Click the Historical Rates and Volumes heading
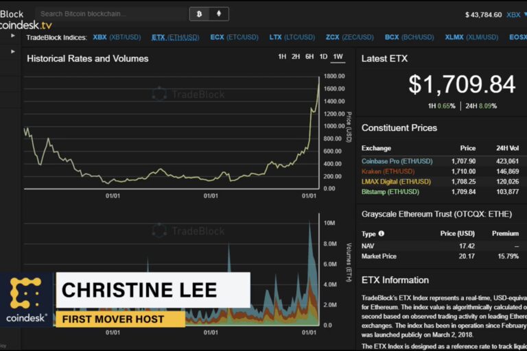527x351 pixels. pos(88,59)
